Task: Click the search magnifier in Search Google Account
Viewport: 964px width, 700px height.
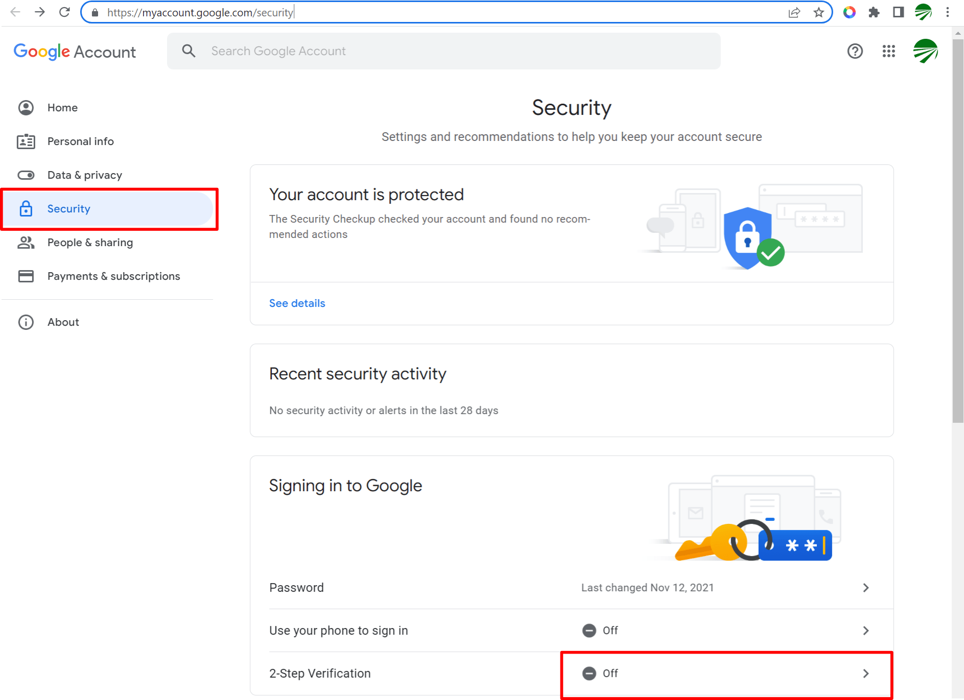Action: coord(189,51)
